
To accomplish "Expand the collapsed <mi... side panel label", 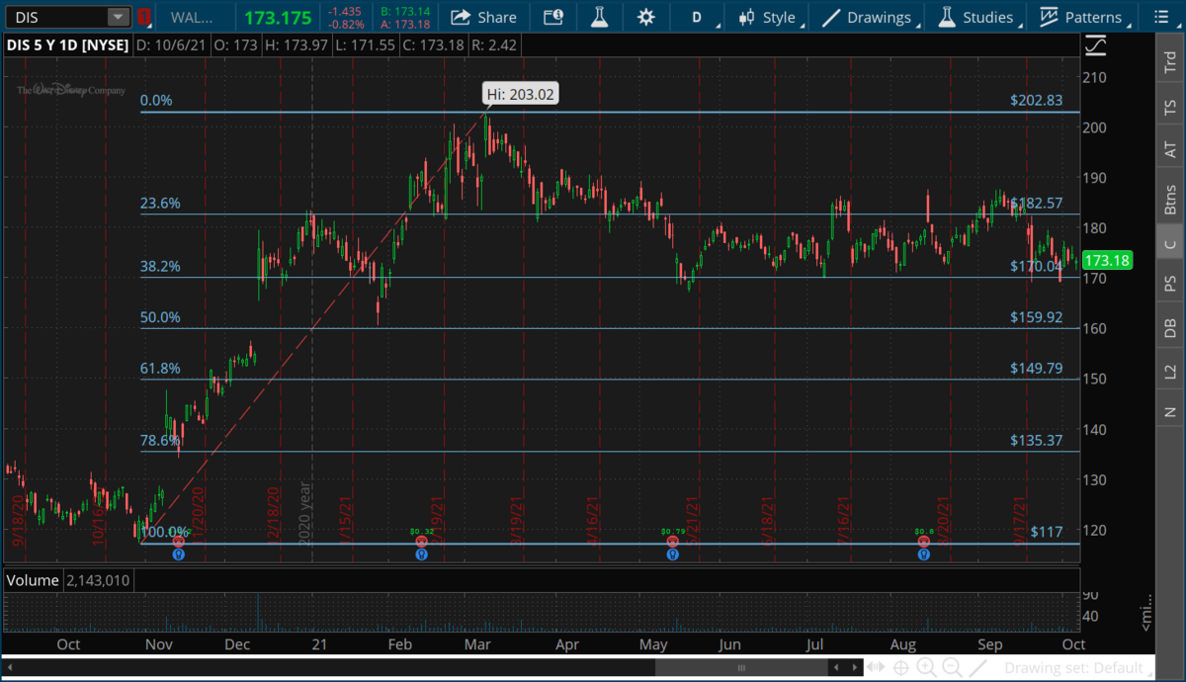I will 1146,613.
